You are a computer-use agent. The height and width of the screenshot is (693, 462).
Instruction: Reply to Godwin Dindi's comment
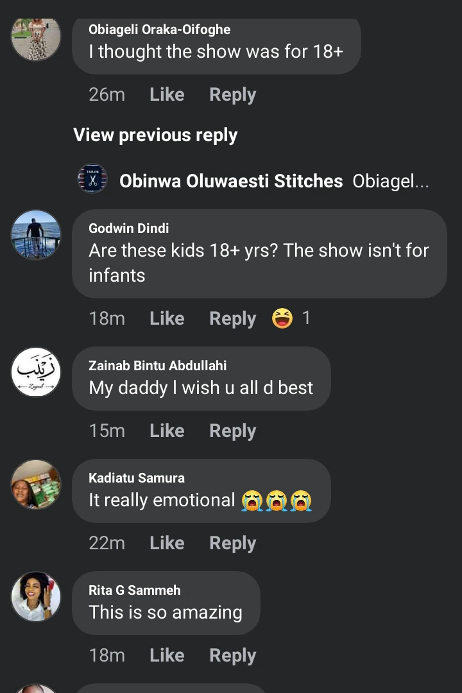coord(232,319)
